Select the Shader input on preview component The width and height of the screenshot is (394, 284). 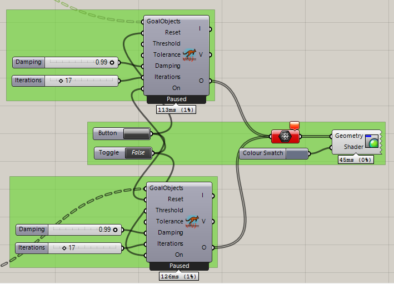point(353,147)
